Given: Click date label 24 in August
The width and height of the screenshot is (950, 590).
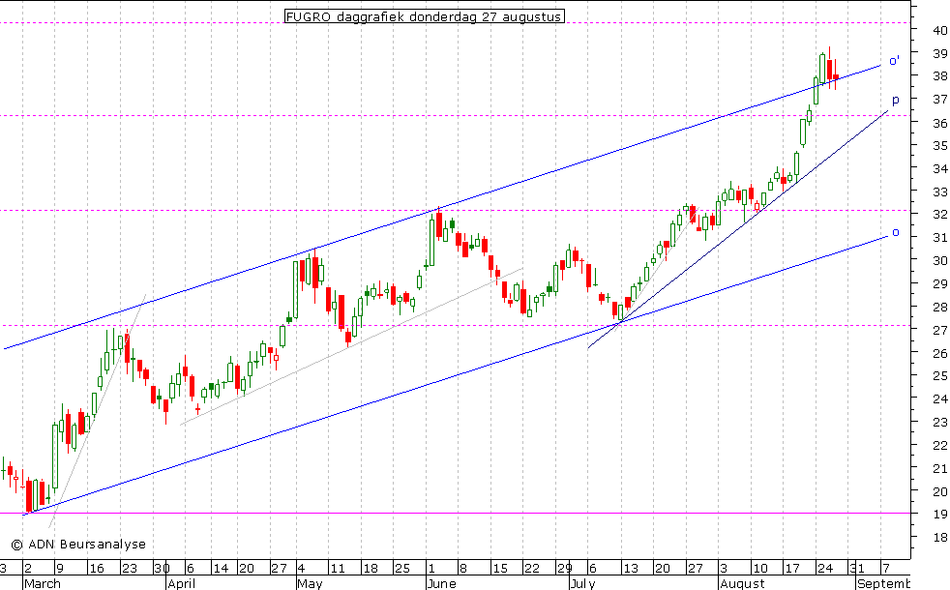Looking at the screenshot, I should point(825,569).
